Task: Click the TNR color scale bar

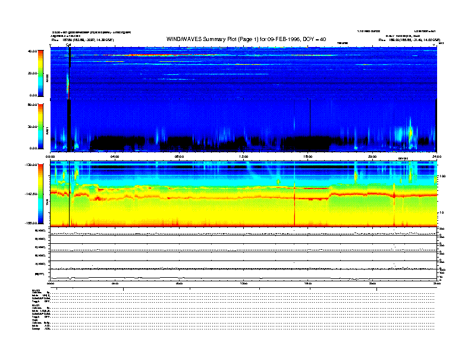Action: coord(40,194)
